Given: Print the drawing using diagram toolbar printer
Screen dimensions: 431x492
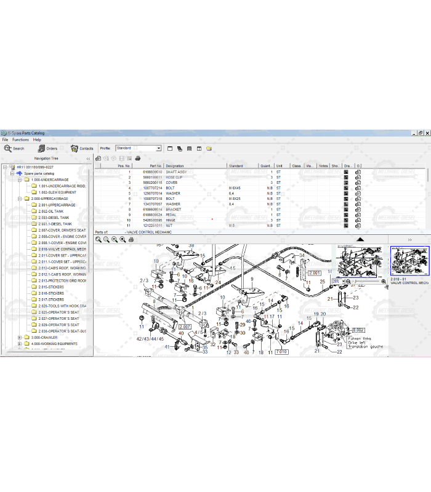Looking at the screenshot, I should tap(131, 239).
